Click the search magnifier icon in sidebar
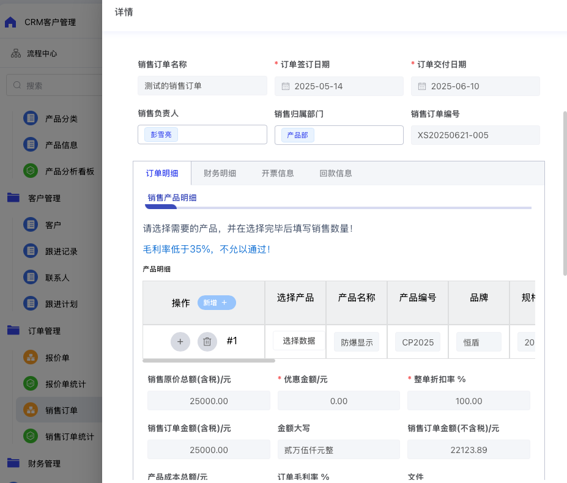Screen dimensions: 567x483 point(17,86)
